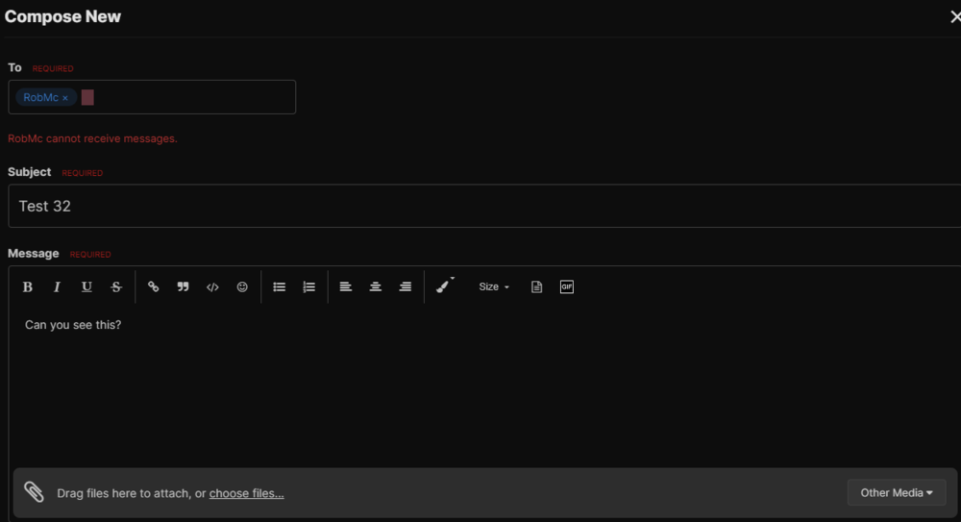Toggle bold formatting in message editor

coord(28,286)
